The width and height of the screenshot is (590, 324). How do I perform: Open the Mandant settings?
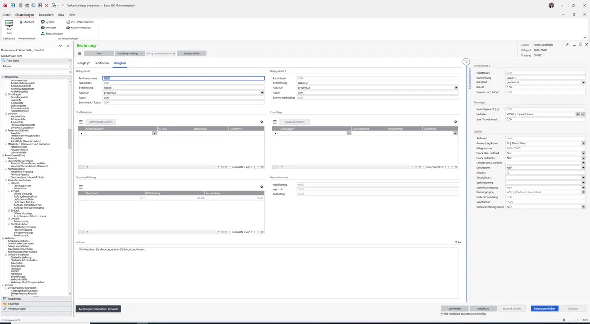[26, 22]
